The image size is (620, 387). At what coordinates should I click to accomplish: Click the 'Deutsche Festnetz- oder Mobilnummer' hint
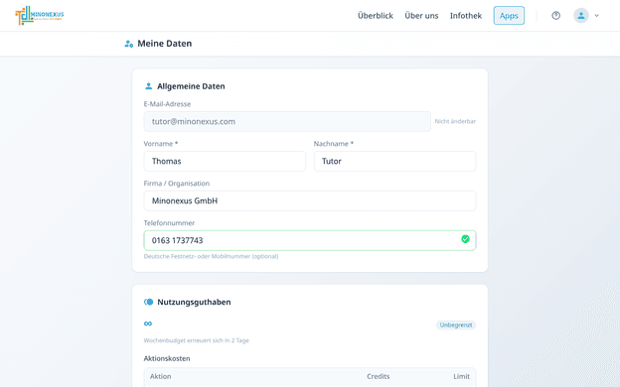[212, 256]
